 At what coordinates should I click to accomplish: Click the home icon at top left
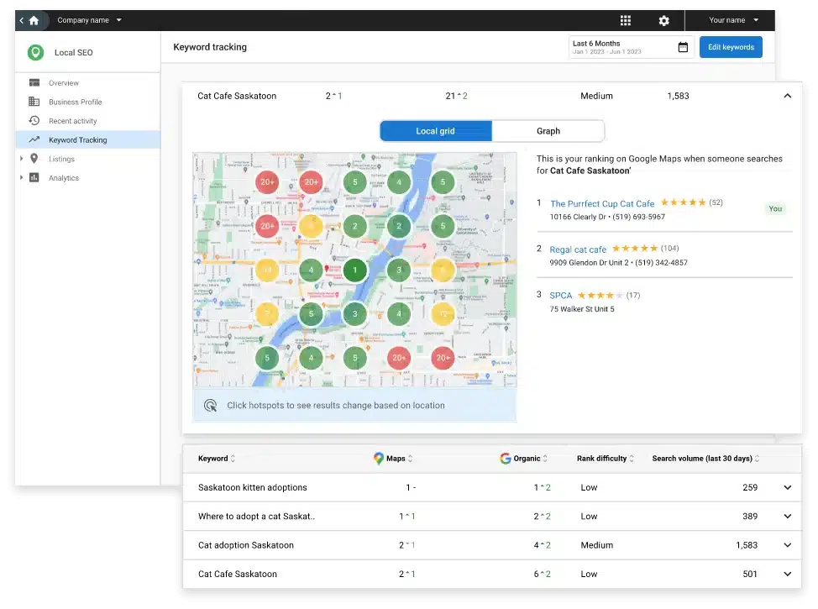pyautogui.click(x=32, y=19)
